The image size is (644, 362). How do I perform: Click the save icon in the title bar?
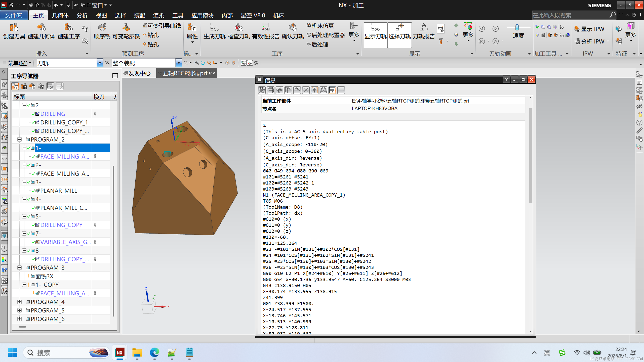tap(11, 5)
